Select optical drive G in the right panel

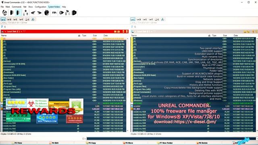click(157, 19)
